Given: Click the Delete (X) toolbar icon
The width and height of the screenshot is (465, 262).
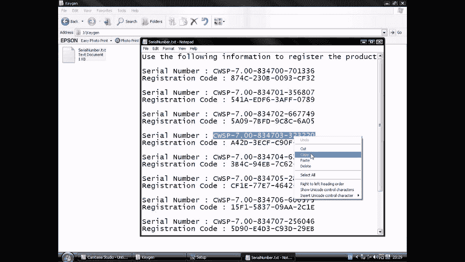Looking at the screenshot, I should pos(194,22).
